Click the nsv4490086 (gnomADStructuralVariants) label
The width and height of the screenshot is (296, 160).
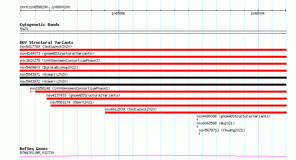point(233,116)
